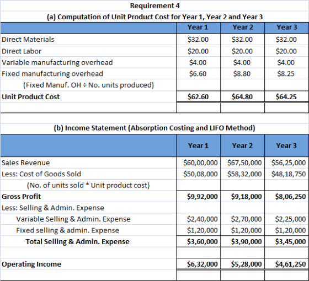Select Year 2 total selling expense $3,90,000

point(246,242)
